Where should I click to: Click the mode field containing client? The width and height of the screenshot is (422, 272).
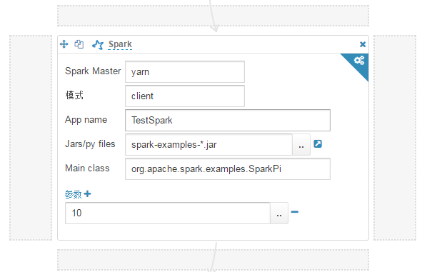(x=185, y=96)
